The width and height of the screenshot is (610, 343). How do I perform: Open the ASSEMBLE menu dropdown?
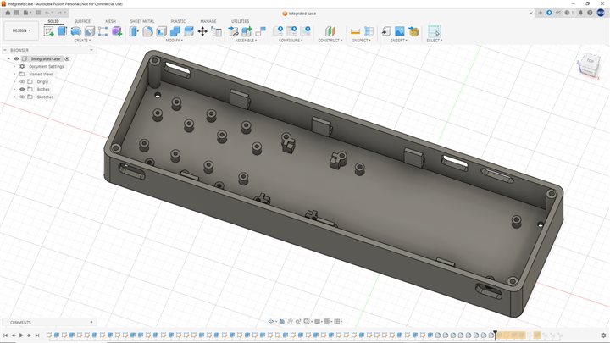246,41
